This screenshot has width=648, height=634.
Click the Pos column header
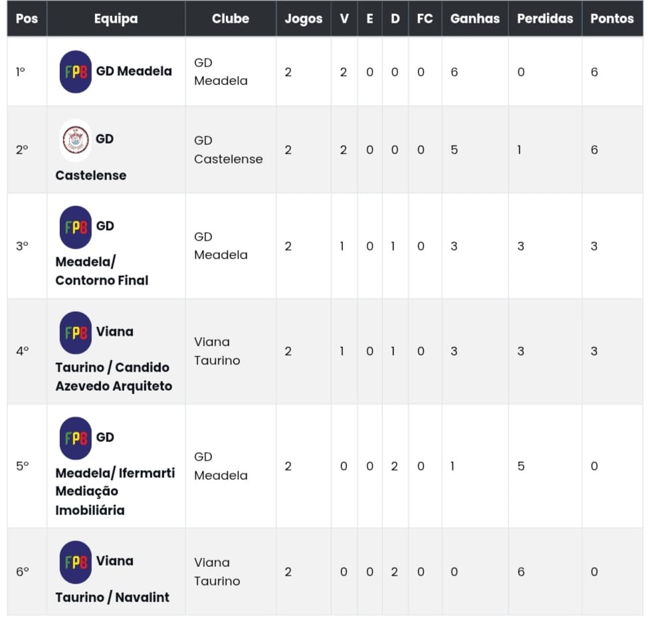pos(27,19)
